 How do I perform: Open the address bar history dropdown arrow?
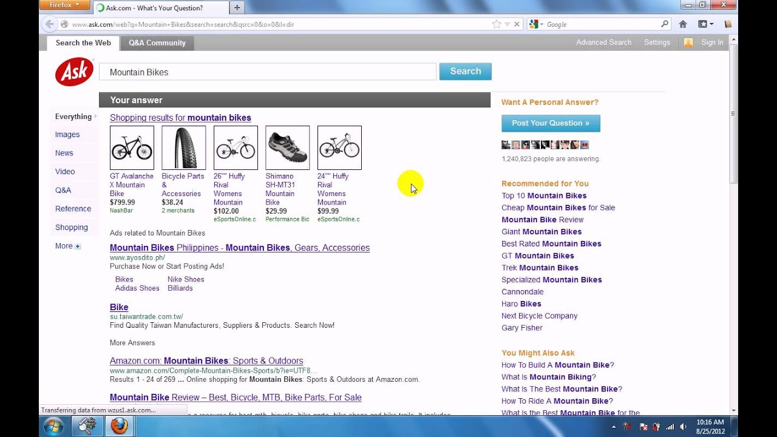click(x=507, y=24)
